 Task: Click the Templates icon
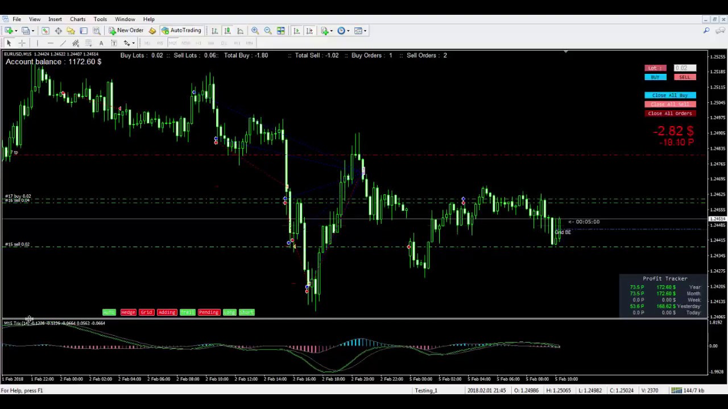358,31
